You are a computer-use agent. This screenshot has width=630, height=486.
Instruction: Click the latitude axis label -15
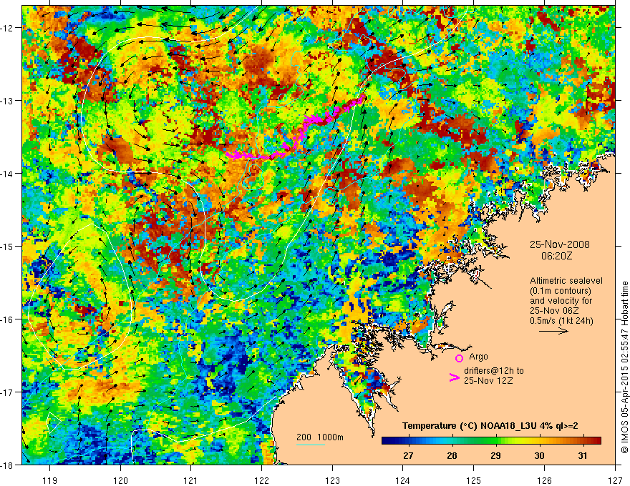(x=8, y=247)
